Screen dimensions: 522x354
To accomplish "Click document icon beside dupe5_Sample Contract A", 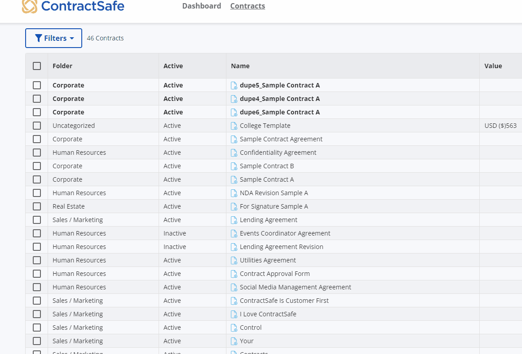I will (234, 85).
